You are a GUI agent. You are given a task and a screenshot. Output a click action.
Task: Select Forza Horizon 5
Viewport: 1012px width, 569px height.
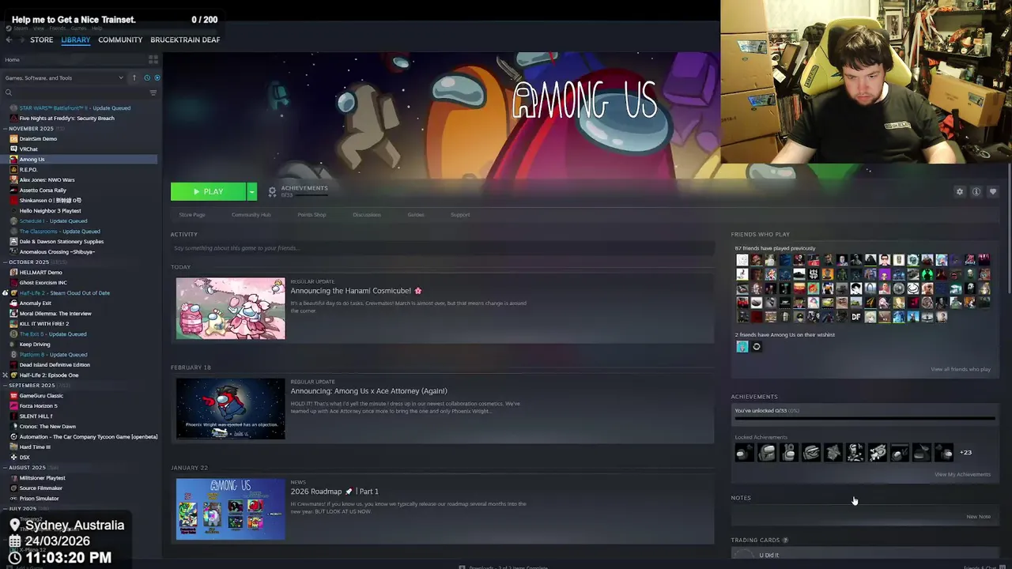click(x=38, y=405)
